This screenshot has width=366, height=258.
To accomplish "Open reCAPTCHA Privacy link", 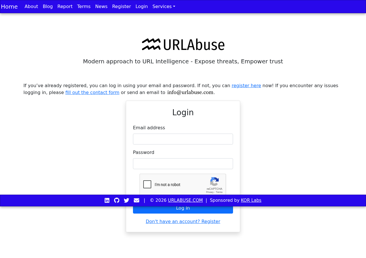I will point(210,192).
